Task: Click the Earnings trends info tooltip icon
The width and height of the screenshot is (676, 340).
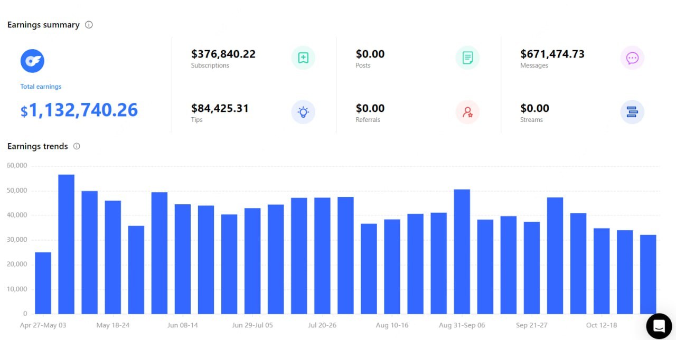Action: (x=77, y=146)
